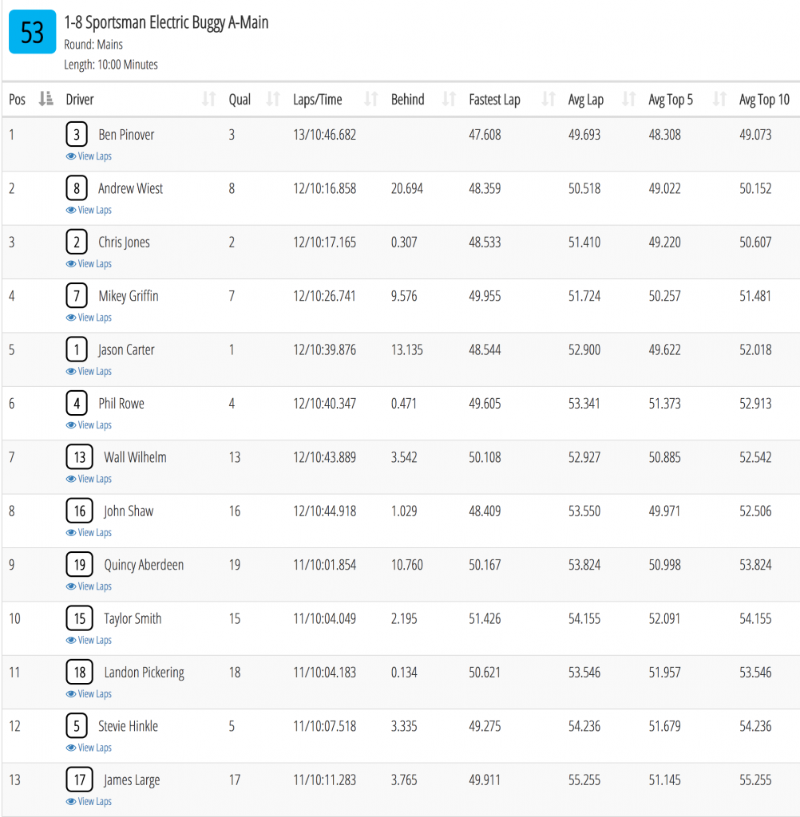Screen dimensions: 800x817
Task: Click sort arrows beside Avg Lap header
Action: [x=629, y=98]
